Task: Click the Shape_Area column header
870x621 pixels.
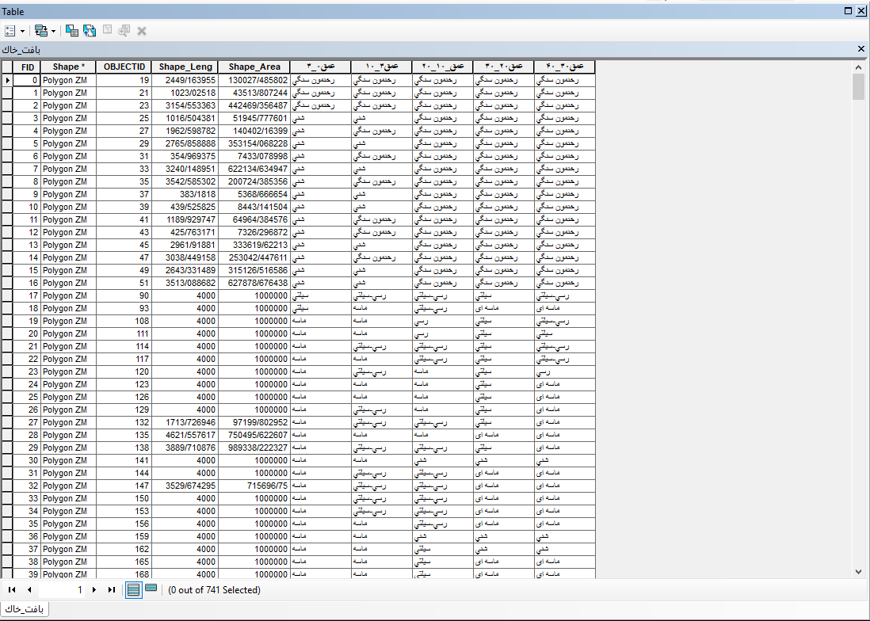Action: click(x=254, y=67)
